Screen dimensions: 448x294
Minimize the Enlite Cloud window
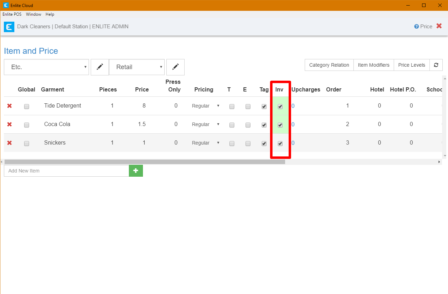click(x=408, y=5)
